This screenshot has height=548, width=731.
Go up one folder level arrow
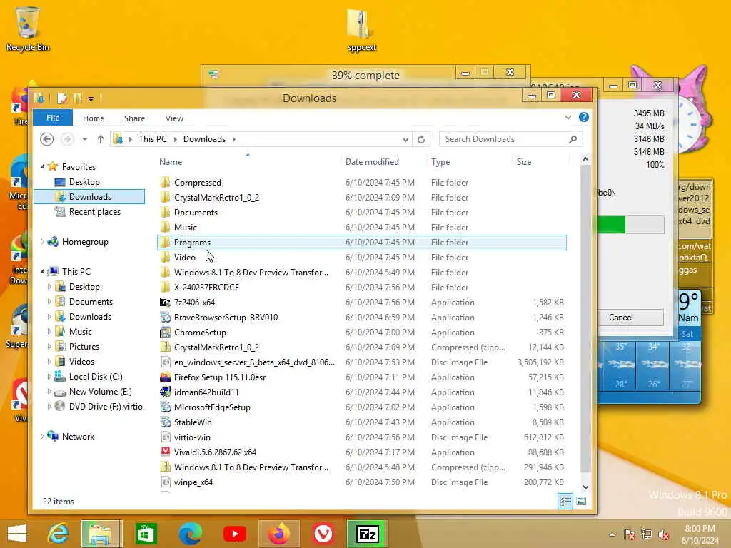(x=100, y=139)
